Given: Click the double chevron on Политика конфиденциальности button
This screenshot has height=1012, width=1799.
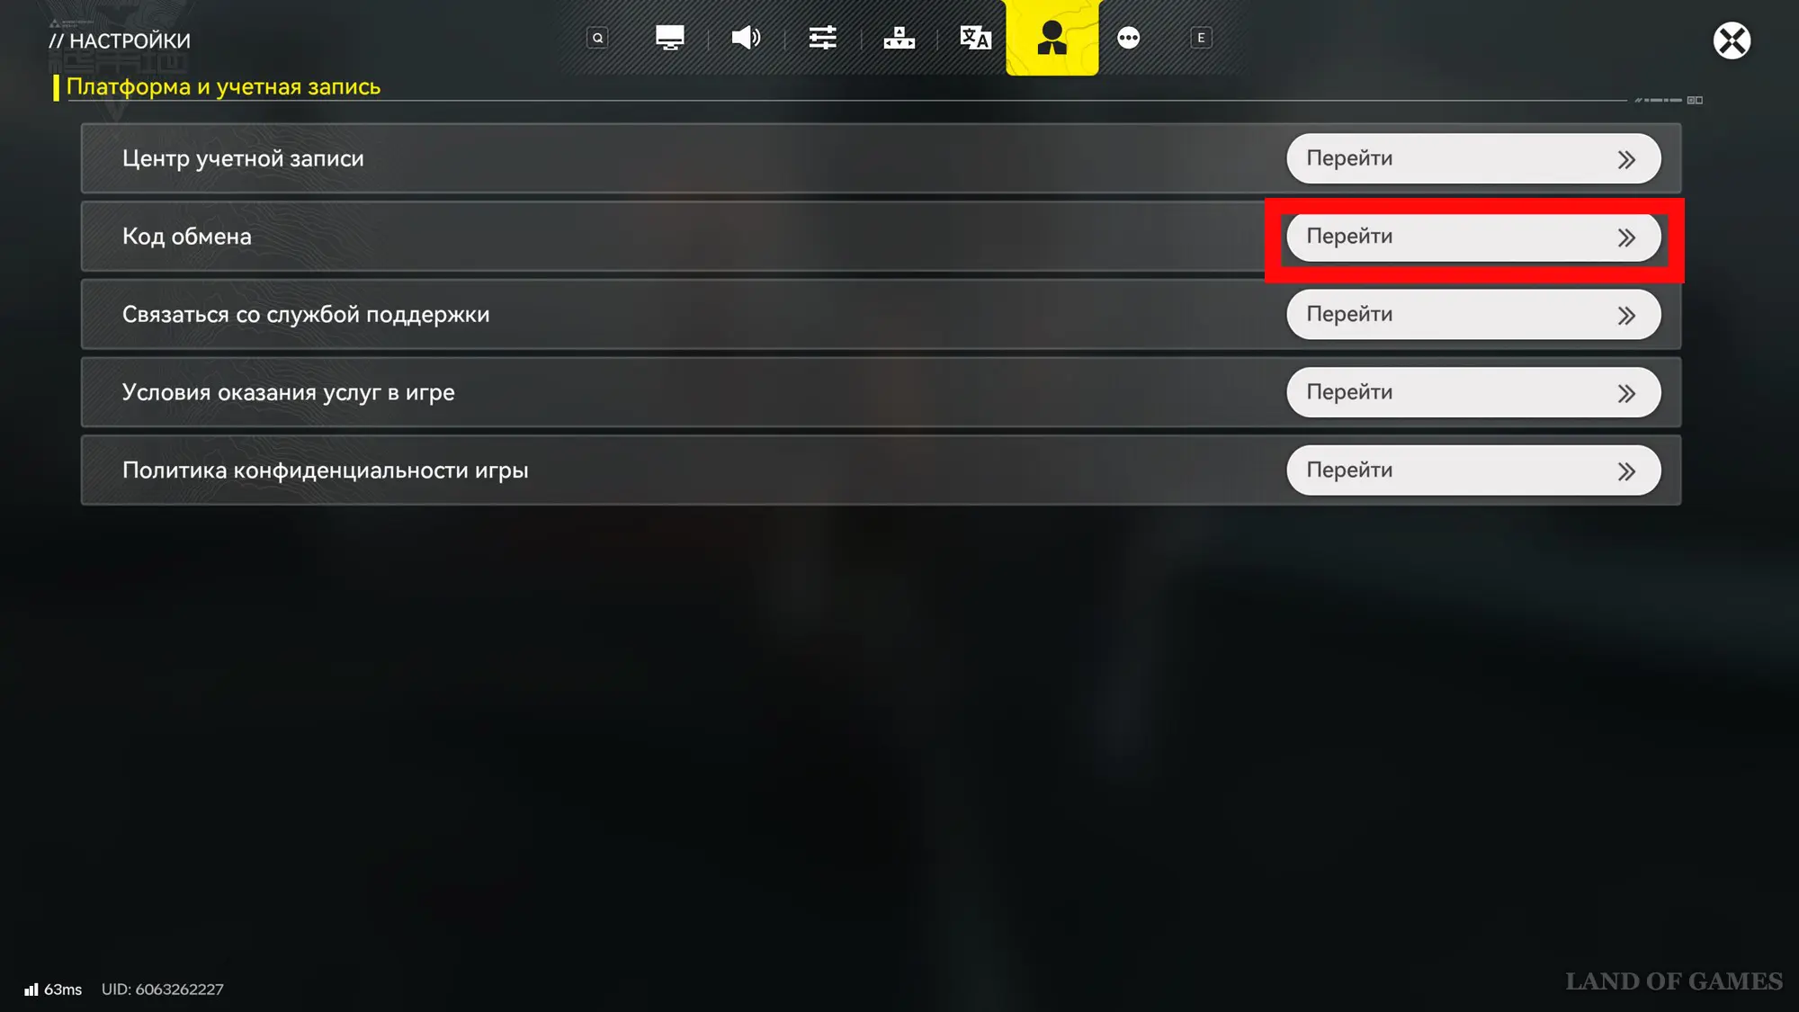Looking at the screenshot, I should 1626,471.
